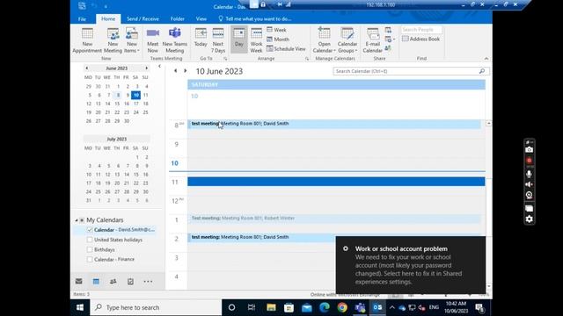This screenshot has height=316, width=563.
Task: Click the New Teams Meeting icon
Action: (174, 40)
